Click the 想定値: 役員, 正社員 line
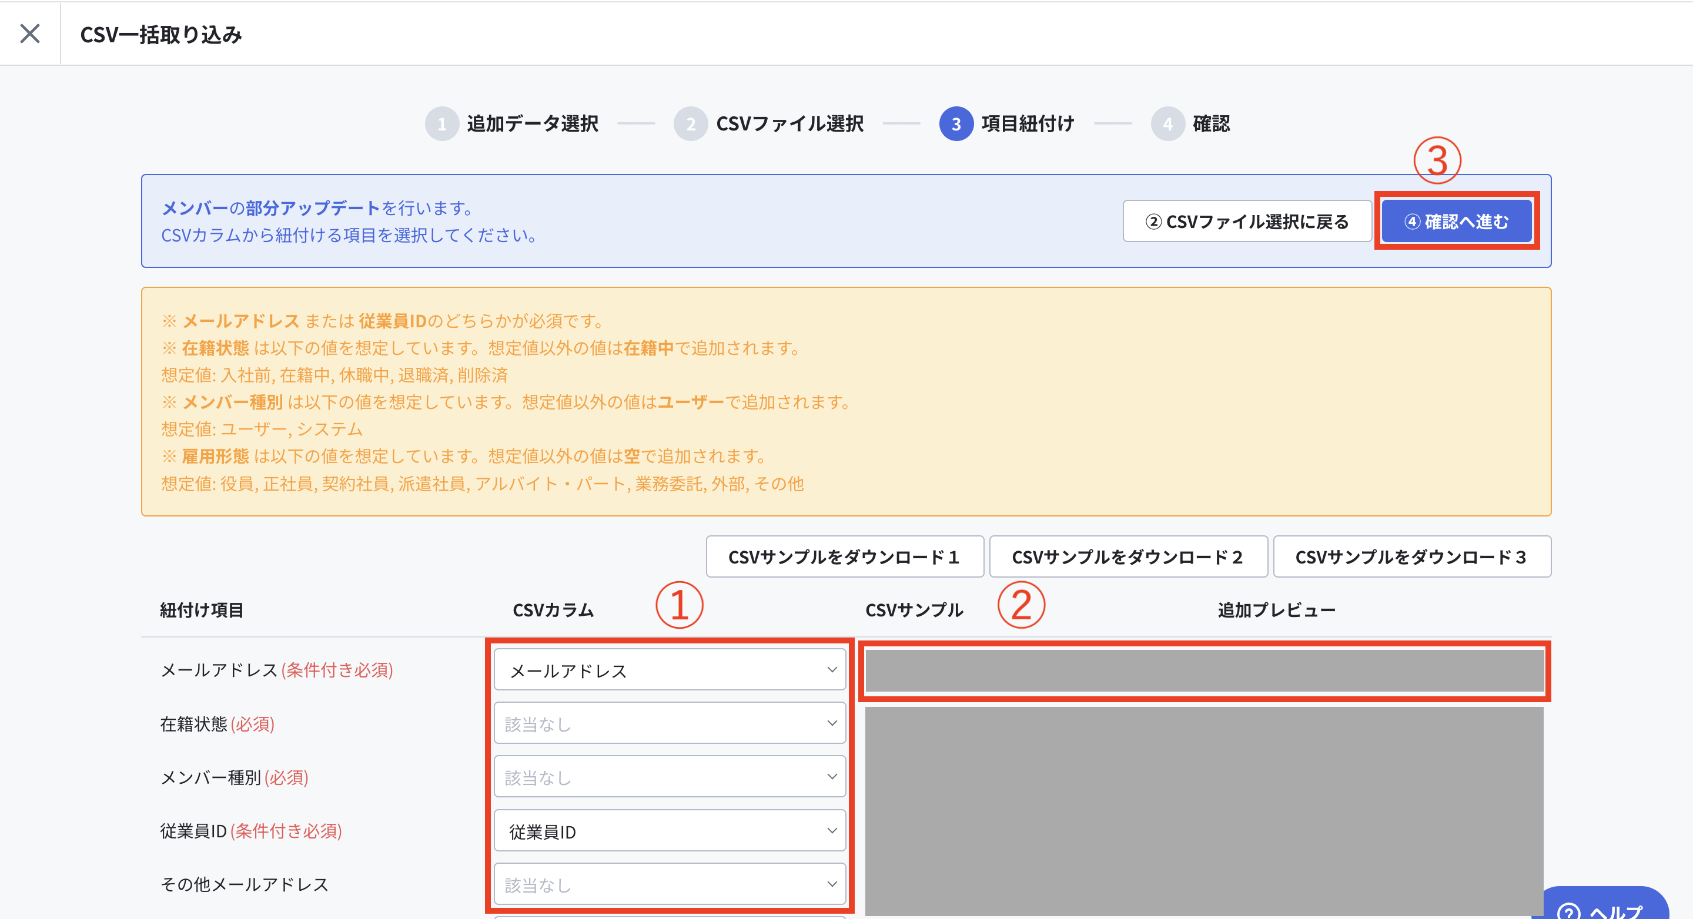Image resolution: width=1693 pixels, height=919 pixels. tap(483, 484)
